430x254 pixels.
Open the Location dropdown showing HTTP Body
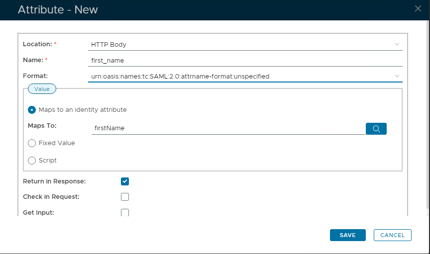[x=245, y=44]
